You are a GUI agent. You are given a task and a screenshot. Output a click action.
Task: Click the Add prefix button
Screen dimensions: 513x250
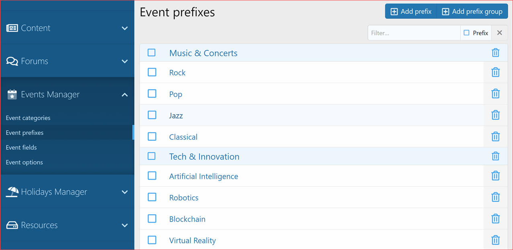(x=411, y=12)
